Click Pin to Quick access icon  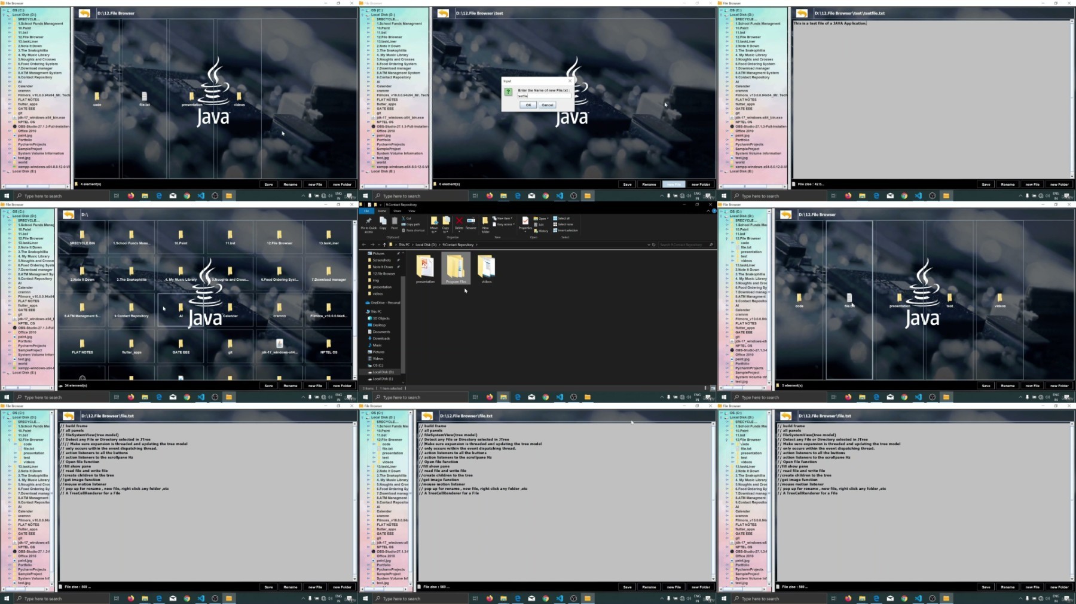[x=368, y=222]
